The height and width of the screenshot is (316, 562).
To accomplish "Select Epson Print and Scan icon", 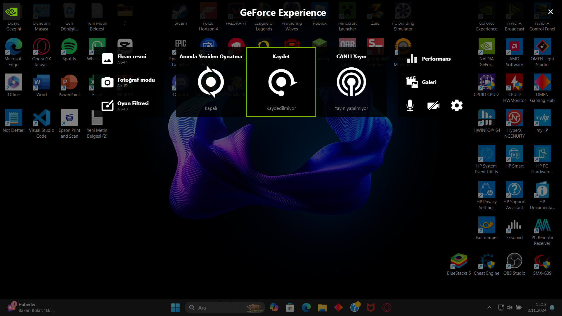I will pos(69,124).
